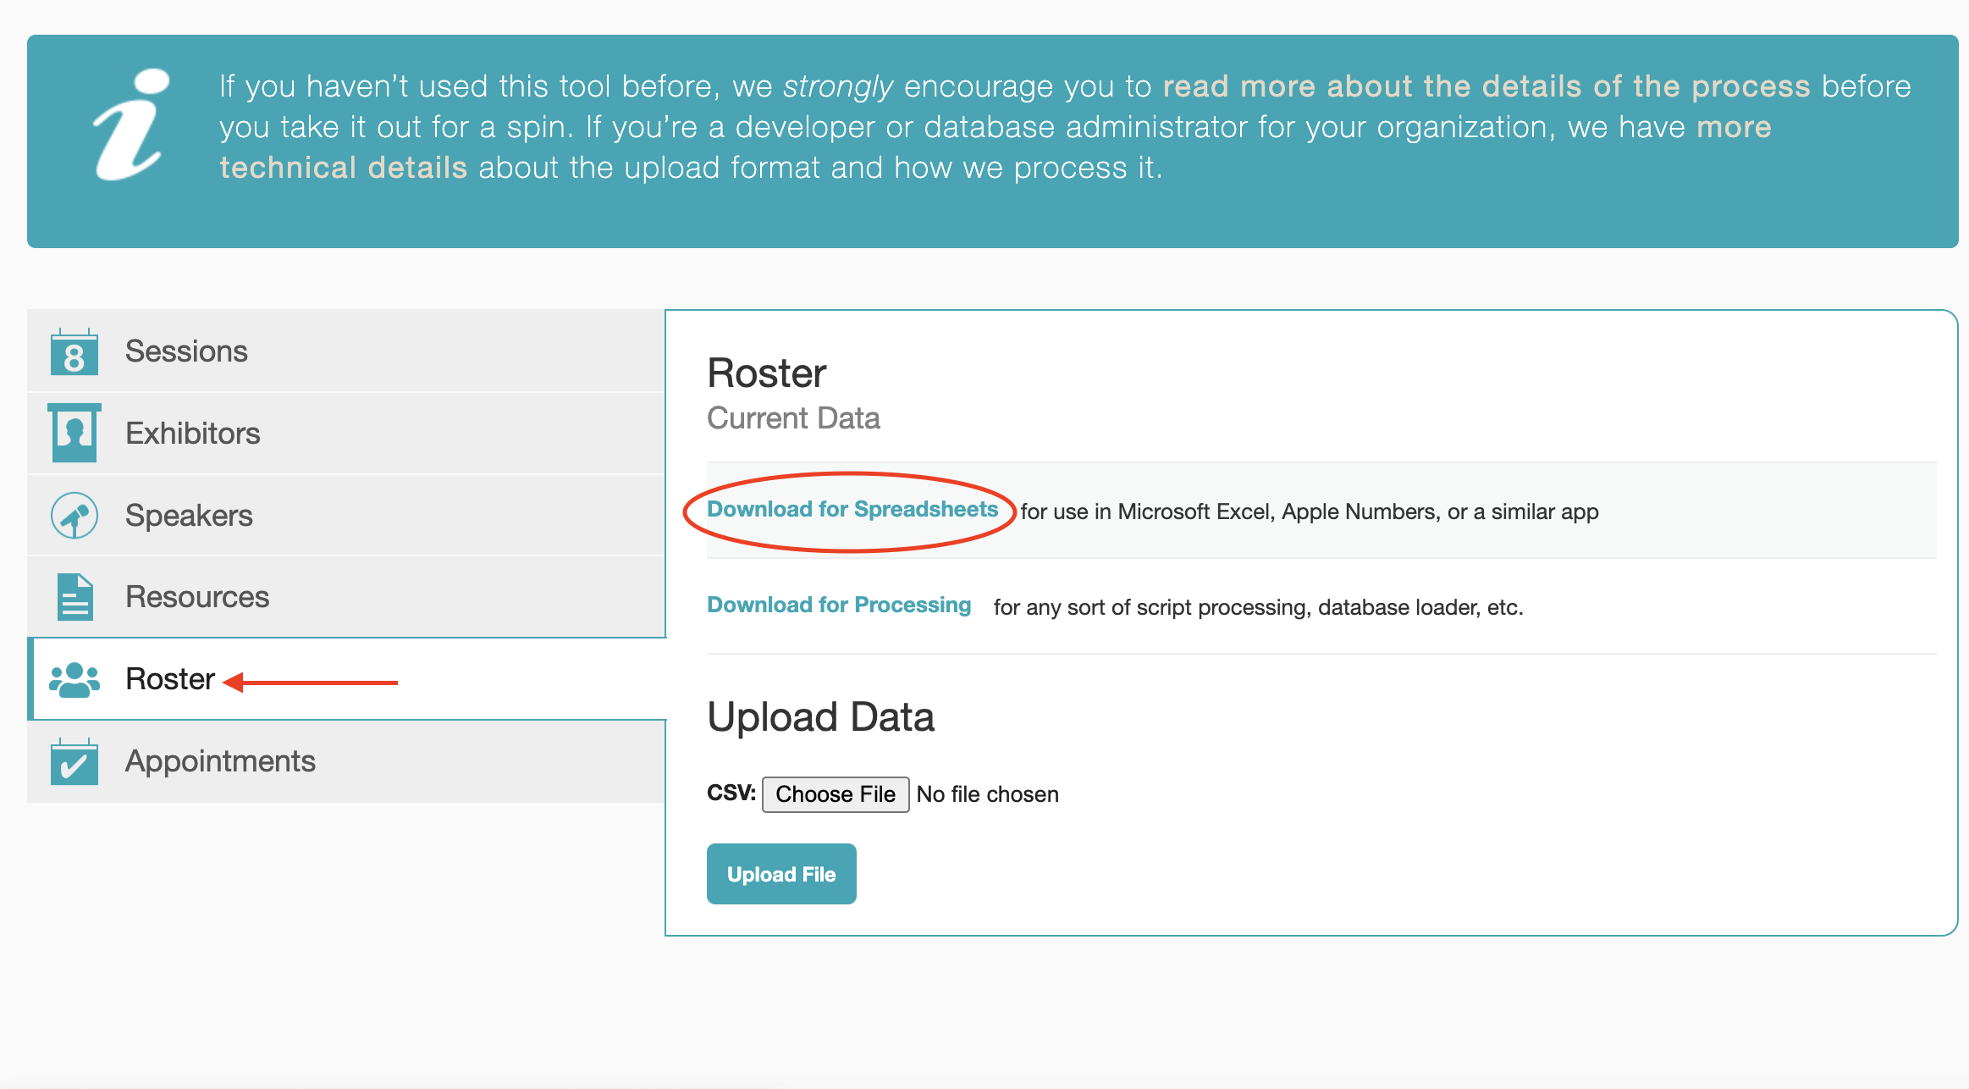Open 'read more about the details' link
Screen dimensions: 1969x1089
1486,86
